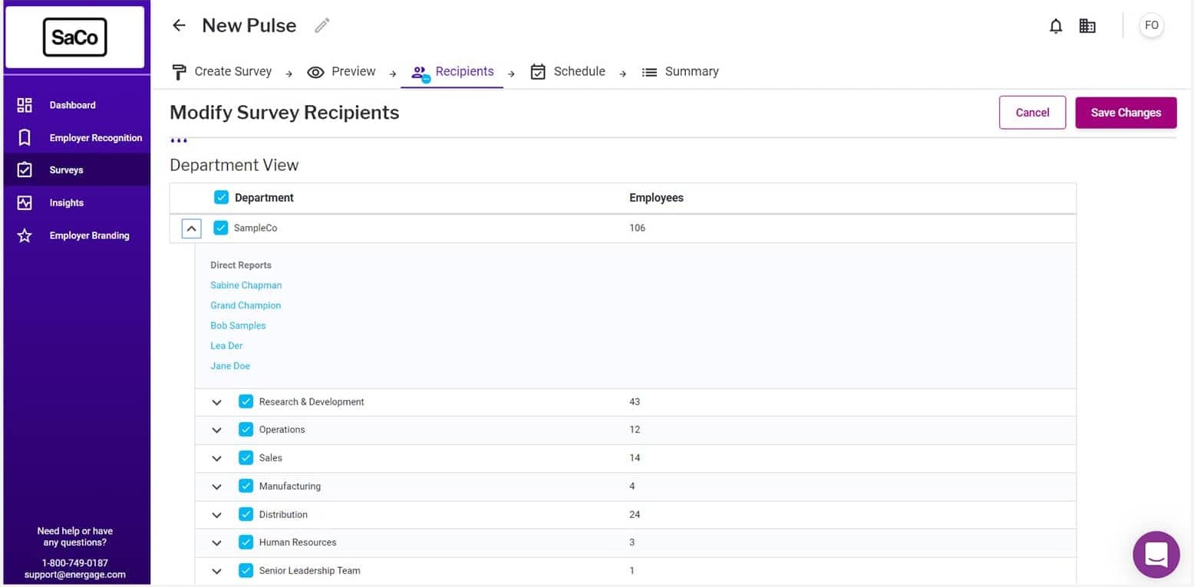Open the notifications bell

click(1056, 26)
